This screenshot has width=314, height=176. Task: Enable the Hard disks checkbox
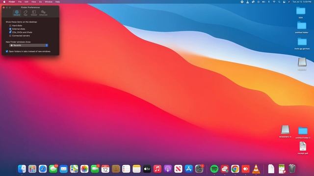(x=10, y=25)
